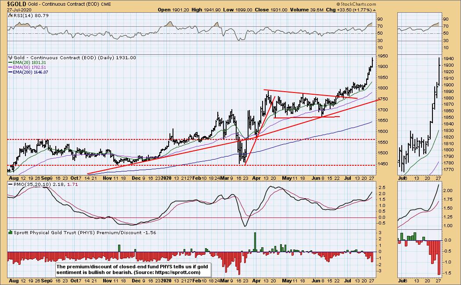Click the PHYS premium/discount annotation text box
This screenshot has width=461, height=285.
[x=133, y=270]
